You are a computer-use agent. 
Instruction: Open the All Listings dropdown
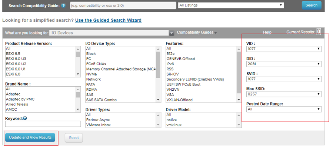231,5
